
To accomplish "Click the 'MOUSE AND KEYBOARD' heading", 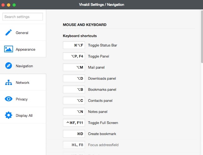I will 85,25.
